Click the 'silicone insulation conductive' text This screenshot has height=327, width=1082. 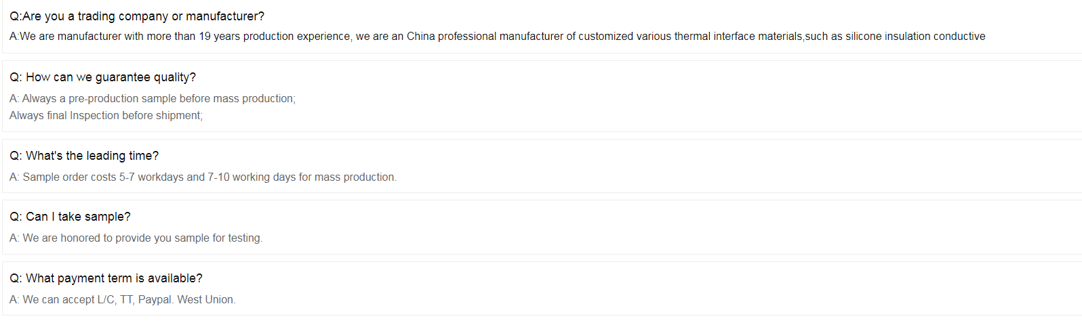[x=915, y=37]
